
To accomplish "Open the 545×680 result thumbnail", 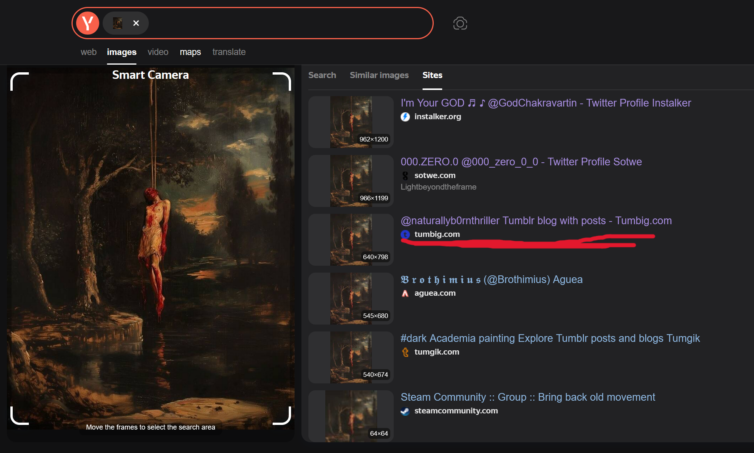I will tap(351, 298).
